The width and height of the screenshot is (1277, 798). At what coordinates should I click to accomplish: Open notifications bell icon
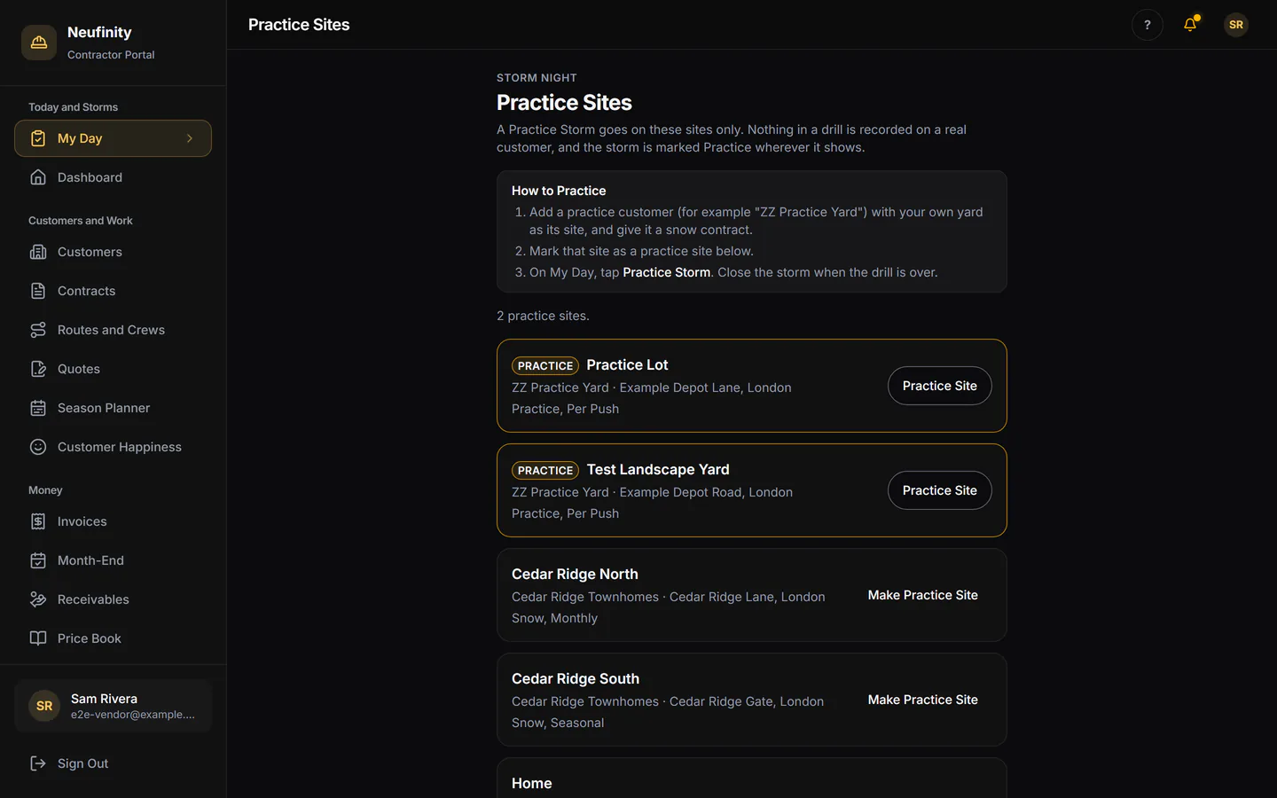pos(1190,25)
